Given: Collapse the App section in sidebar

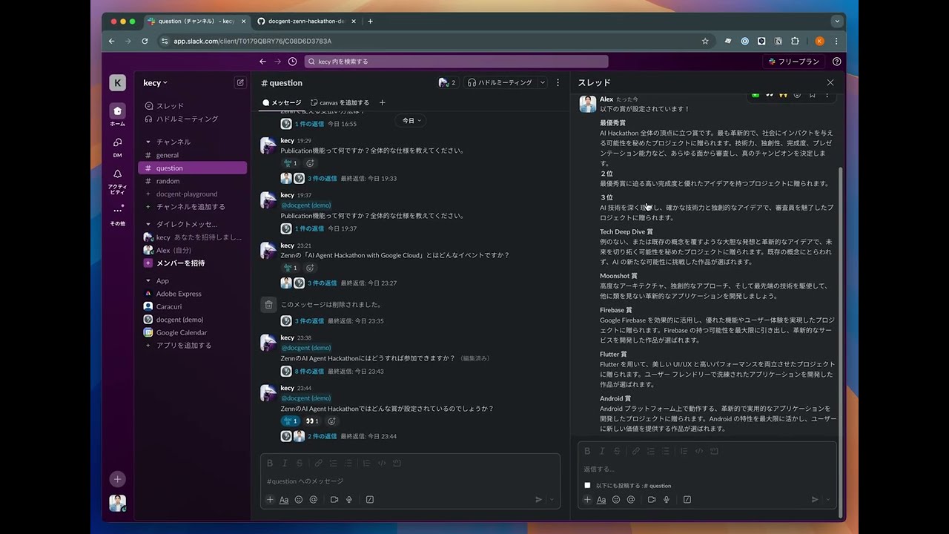Looking at the screenshot, I should point(148,280).
